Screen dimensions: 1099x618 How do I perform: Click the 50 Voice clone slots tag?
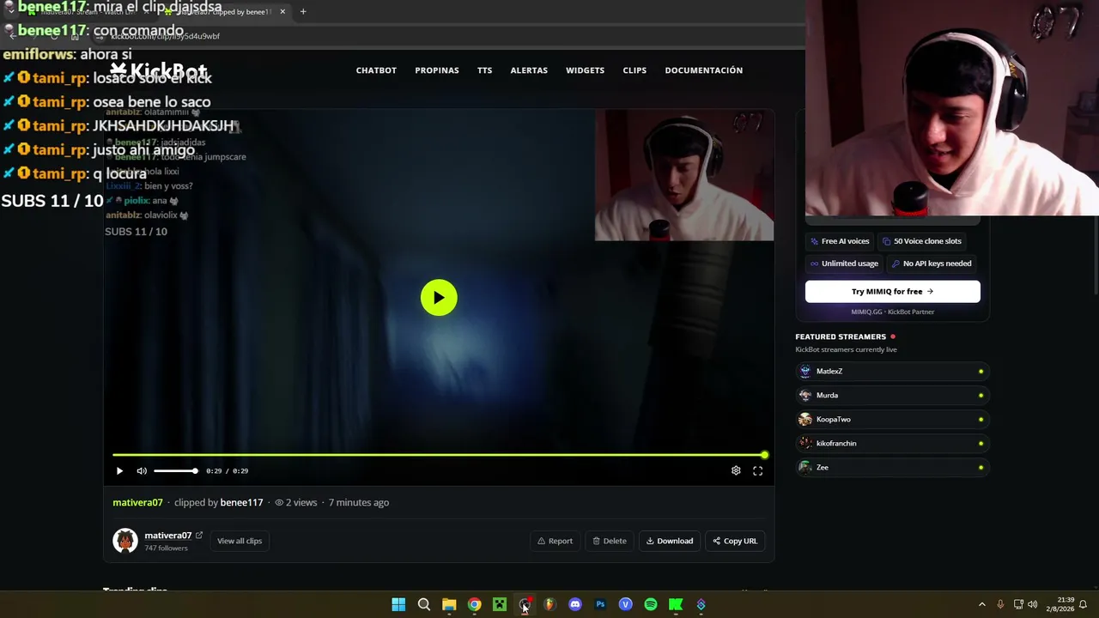coord(922,241)
